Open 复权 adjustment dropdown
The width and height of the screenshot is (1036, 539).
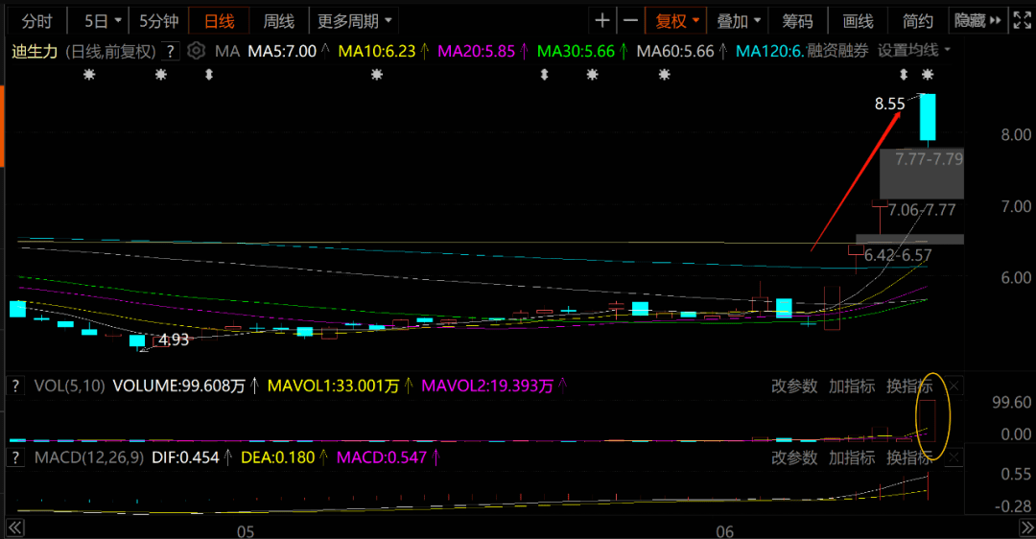676,21
